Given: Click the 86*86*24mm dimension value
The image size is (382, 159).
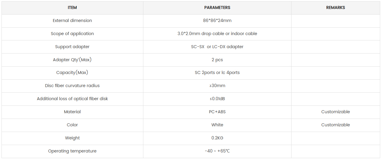Looking at the screenshot, I should point(217,21).
